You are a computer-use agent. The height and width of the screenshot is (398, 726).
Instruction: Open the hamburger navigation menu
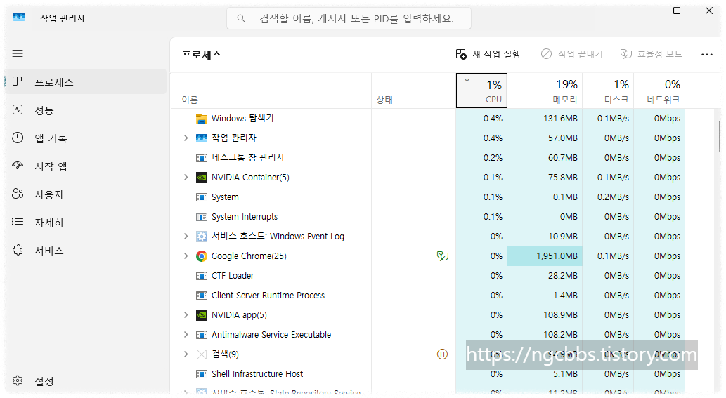point(18,53)
